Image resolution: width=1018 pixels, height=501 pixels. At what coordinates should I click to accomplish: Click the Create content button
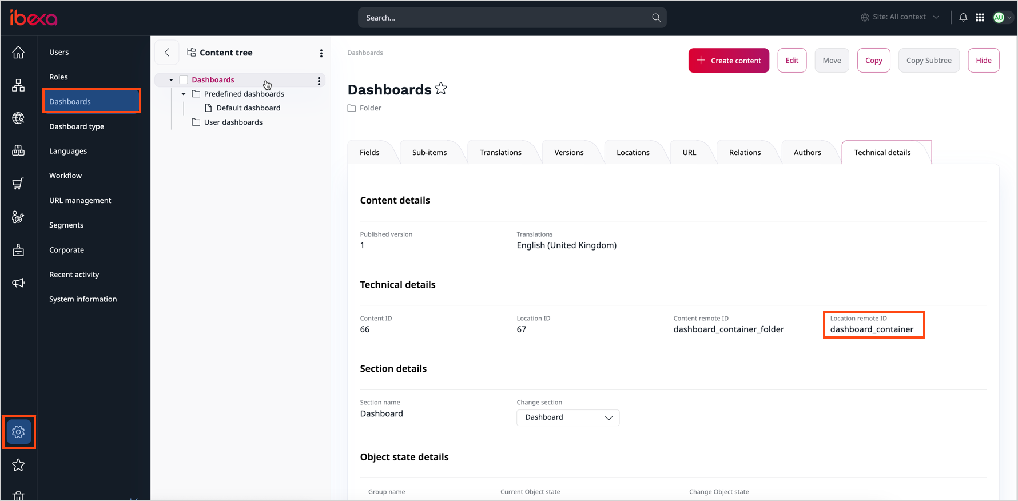[x=729, y=61]
